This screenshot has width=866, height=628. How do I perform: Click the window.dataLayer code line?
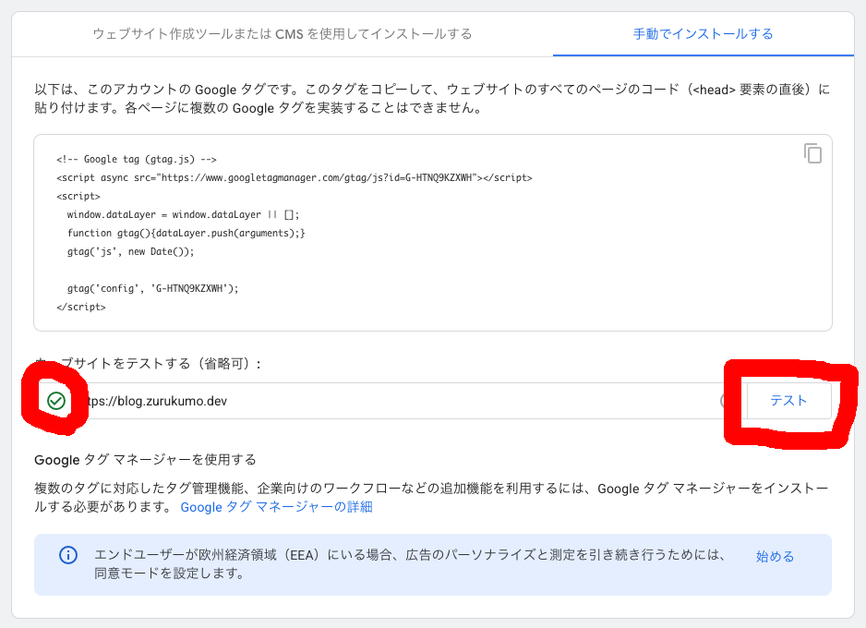183,214
